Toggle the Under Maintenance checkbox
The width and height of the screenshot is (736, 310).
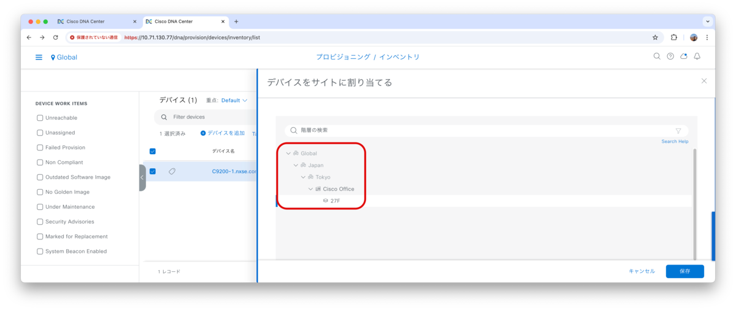click(x=40, y=207)
